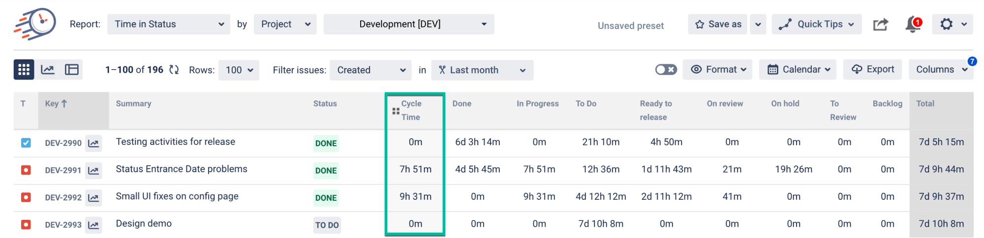
Task: Click the Summary column header
Action: (133, 104)
